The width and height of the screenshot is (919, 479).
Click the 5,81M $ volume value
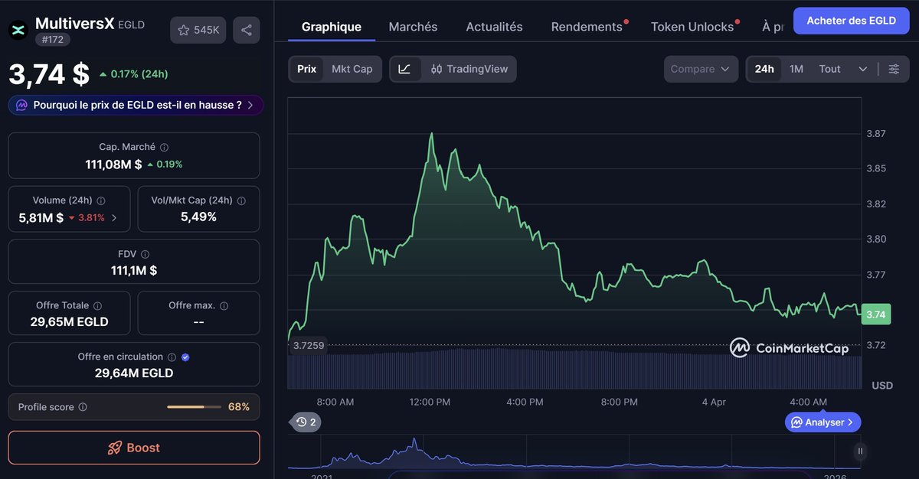click(41, 217)
